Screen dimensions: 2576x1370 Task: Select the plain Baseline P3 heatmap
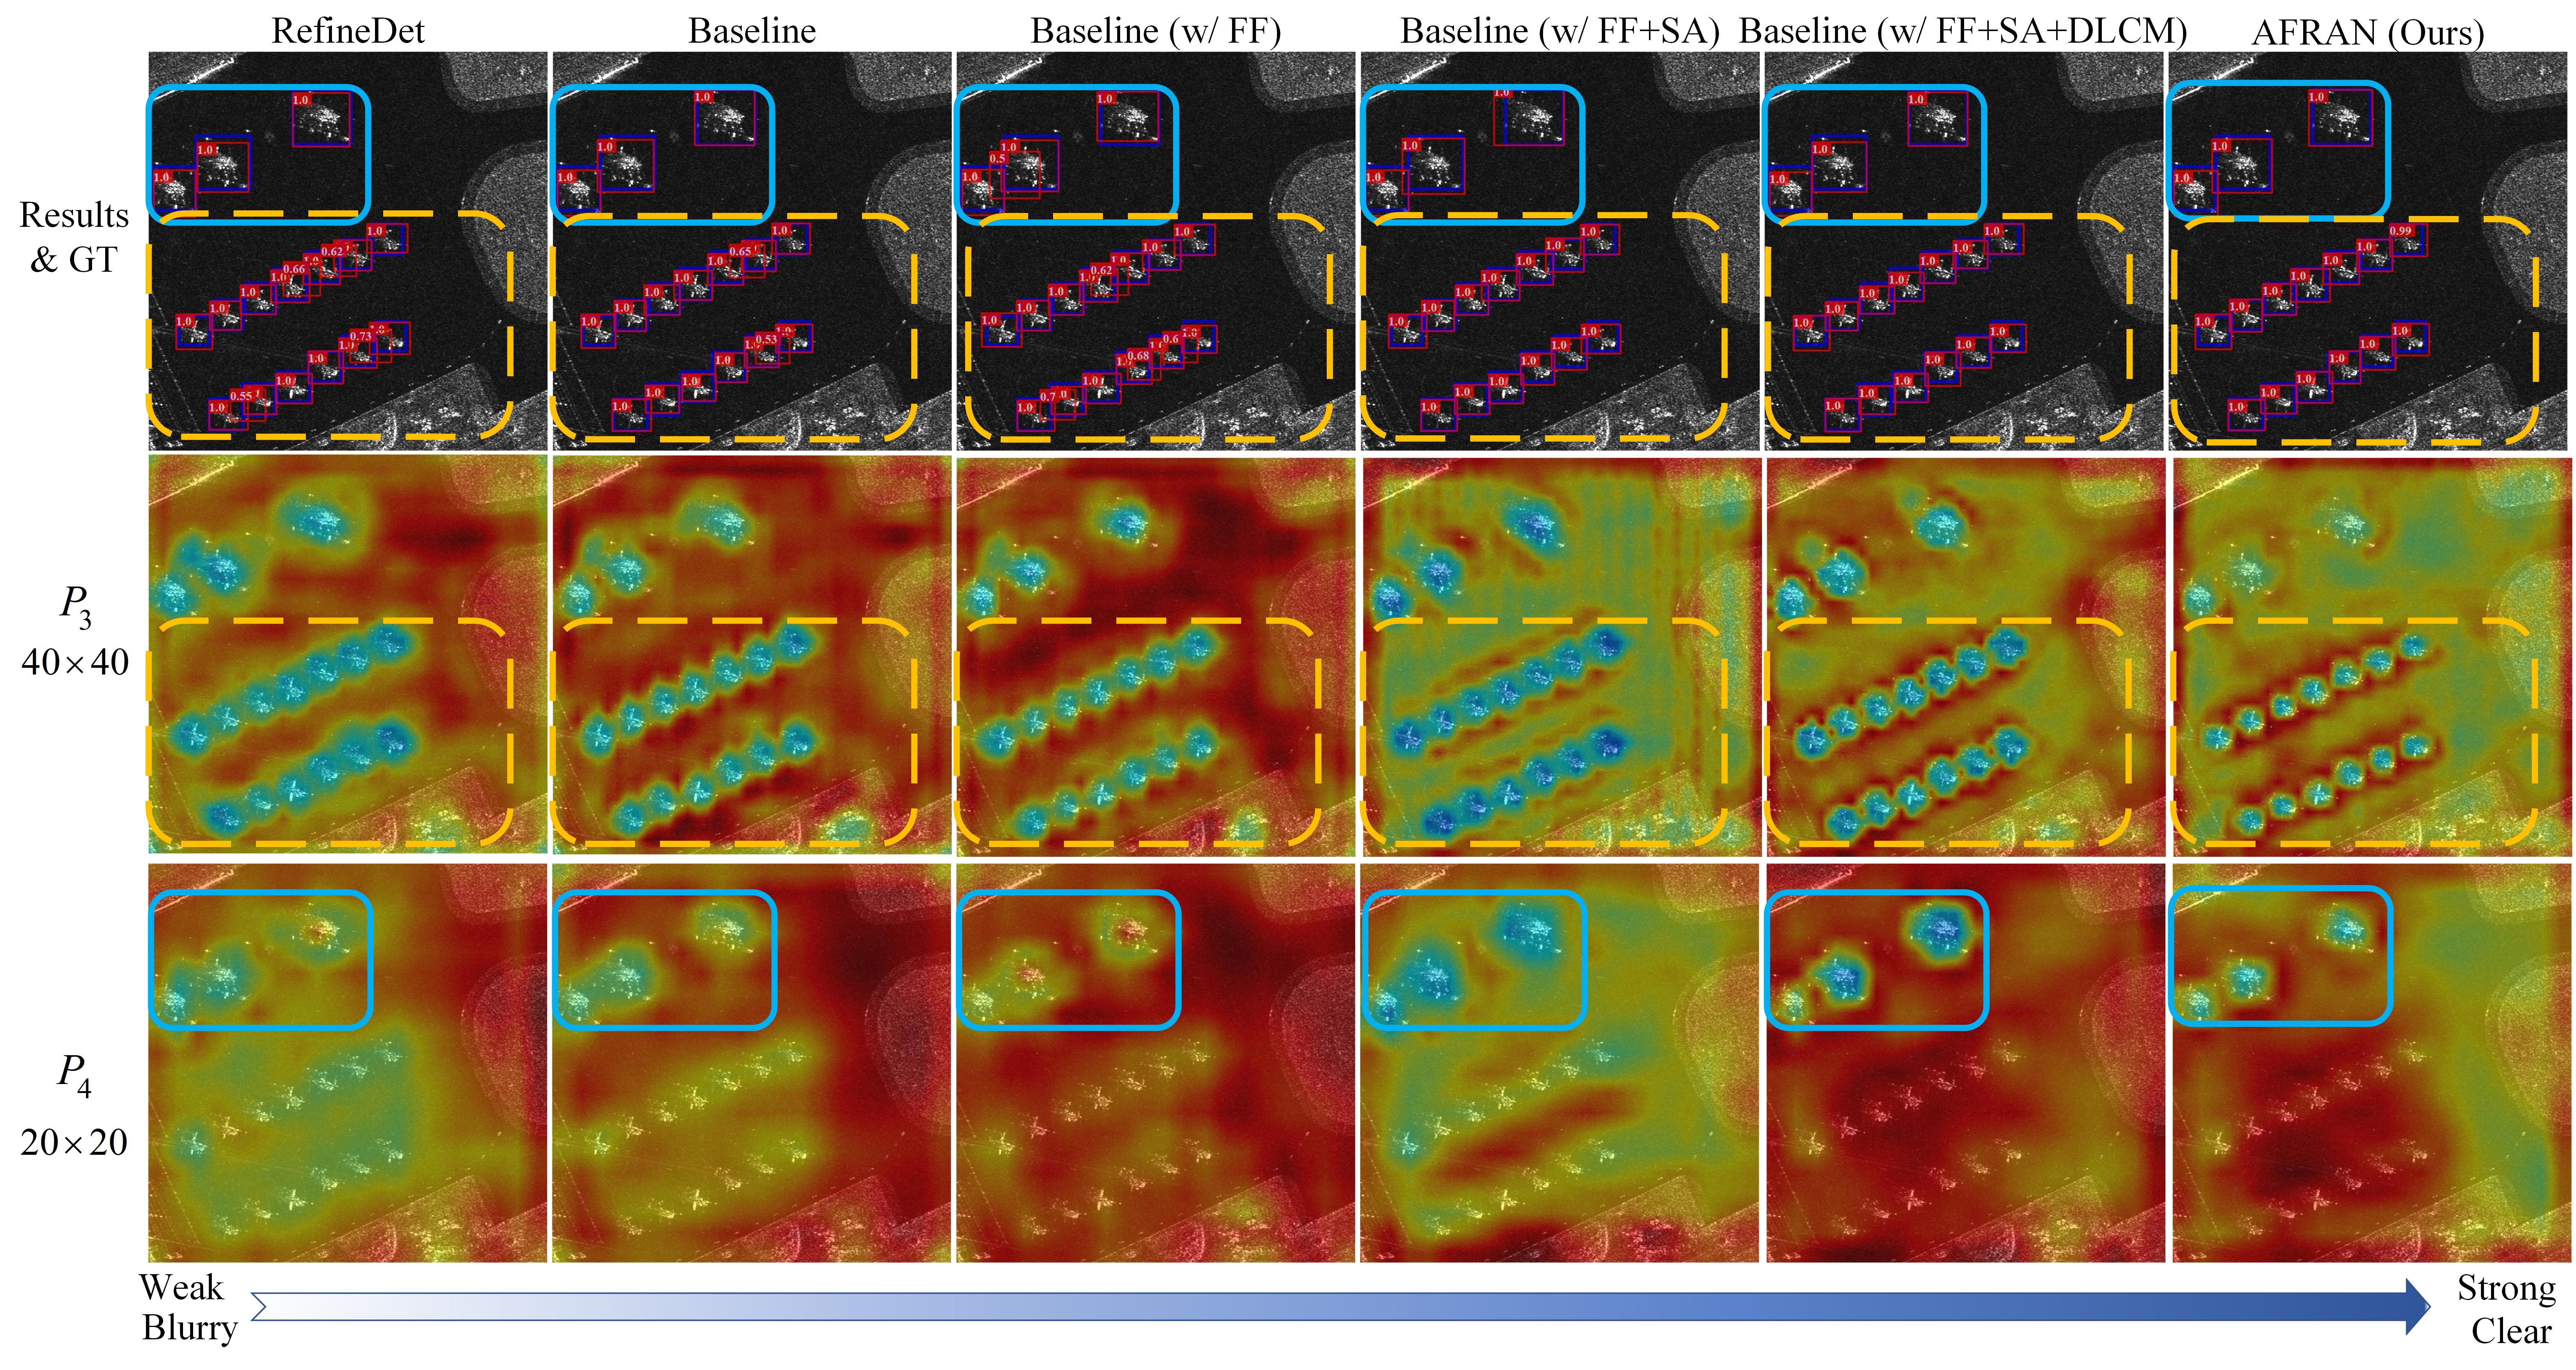[752, 656]
